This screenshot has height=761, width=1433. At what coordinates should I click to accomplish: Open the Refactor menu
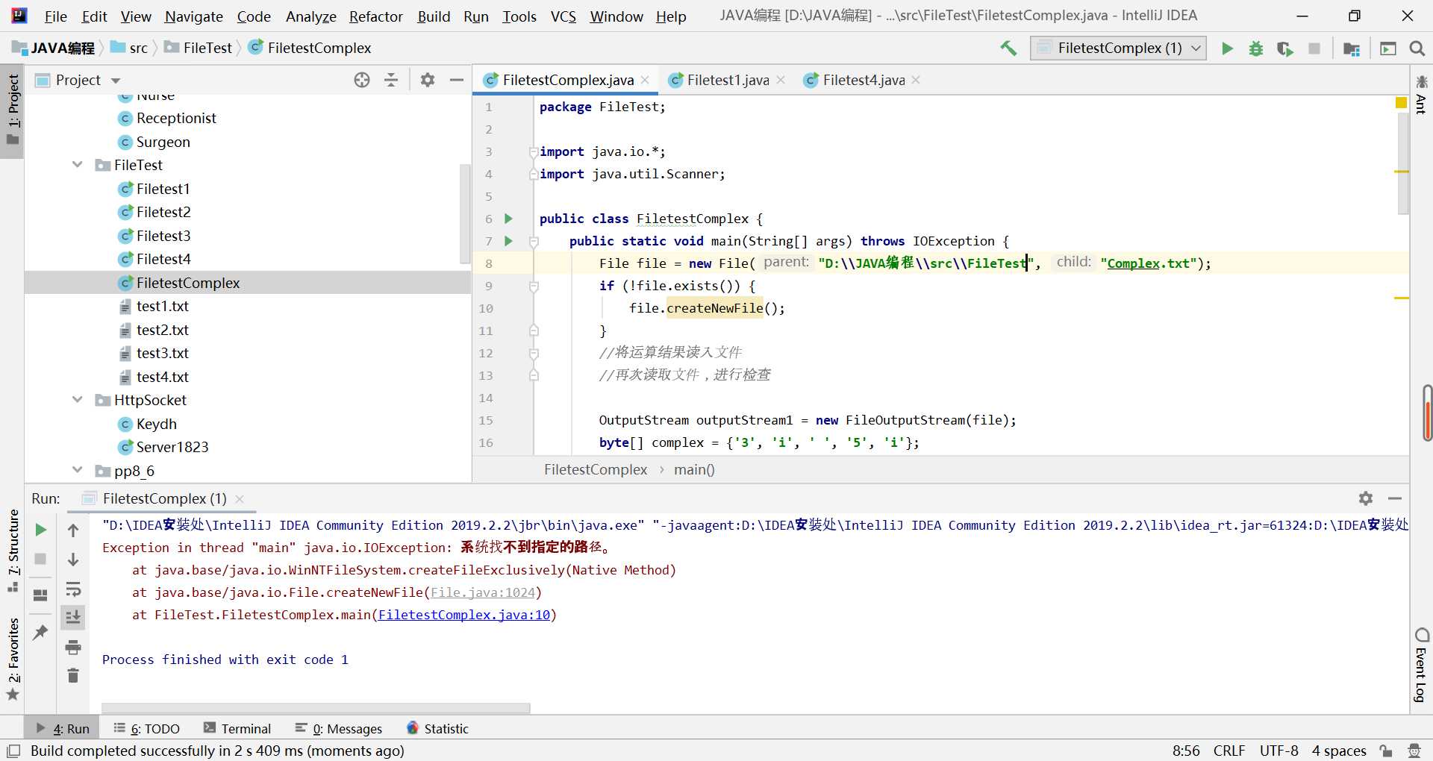coord(375,16)
